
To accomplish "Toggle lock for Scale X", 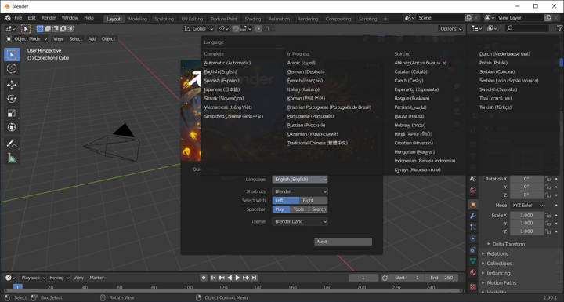I will click(548, 216).
